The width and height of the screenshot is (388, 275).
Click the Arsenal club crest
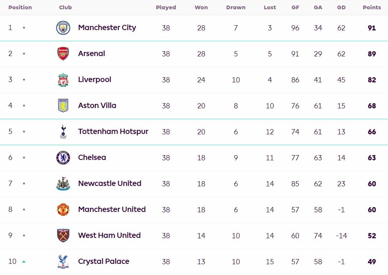tap(63, 53)
